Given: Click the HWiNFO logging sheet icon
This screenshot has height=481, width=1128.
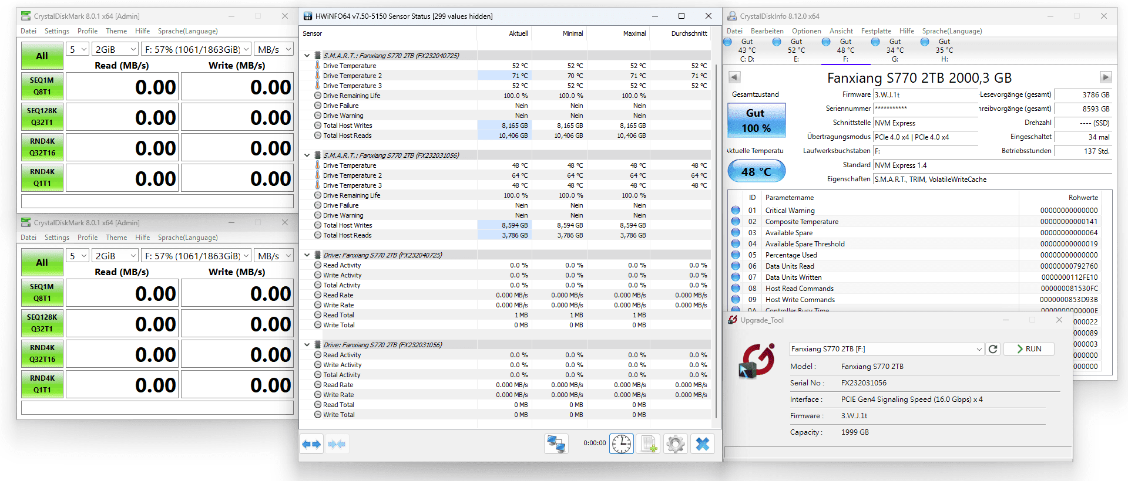Looking at the screenshot, I should click(649, 444).
